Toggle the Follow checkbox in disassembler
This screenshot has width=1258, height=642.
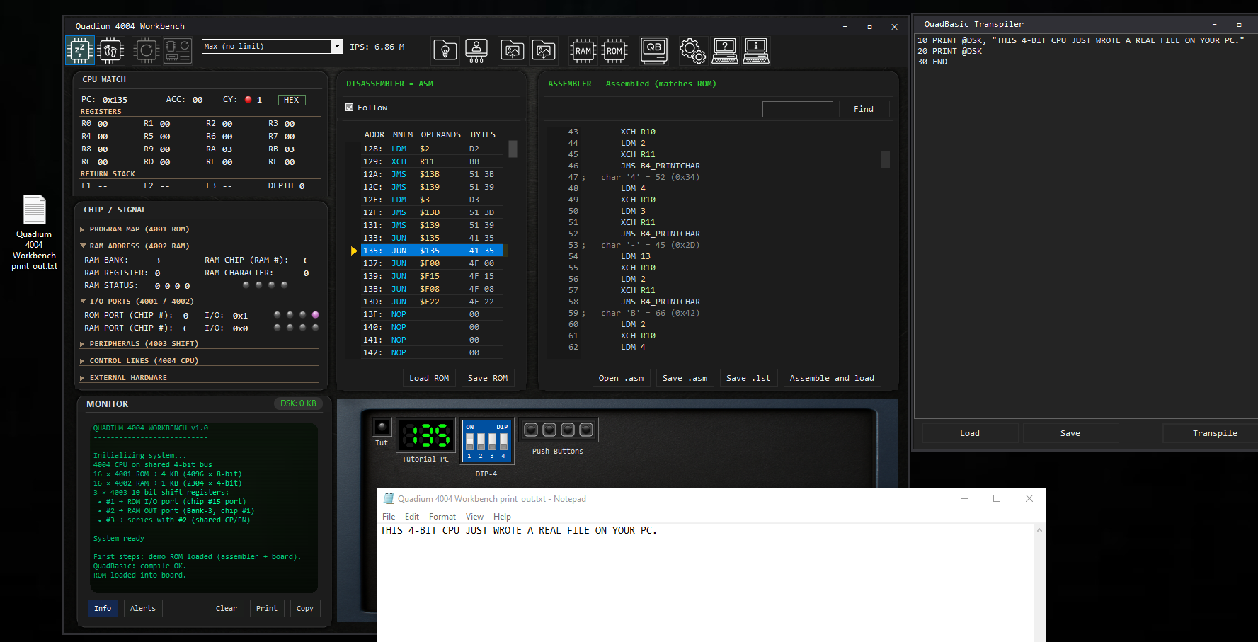click(349, 108)
